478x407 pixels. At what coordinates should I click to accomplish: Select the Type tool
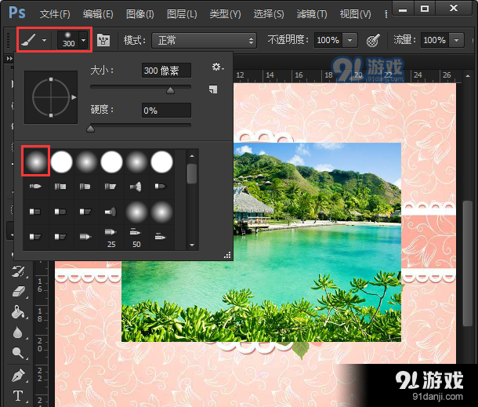pyautogui.click(x=18, y=396)
